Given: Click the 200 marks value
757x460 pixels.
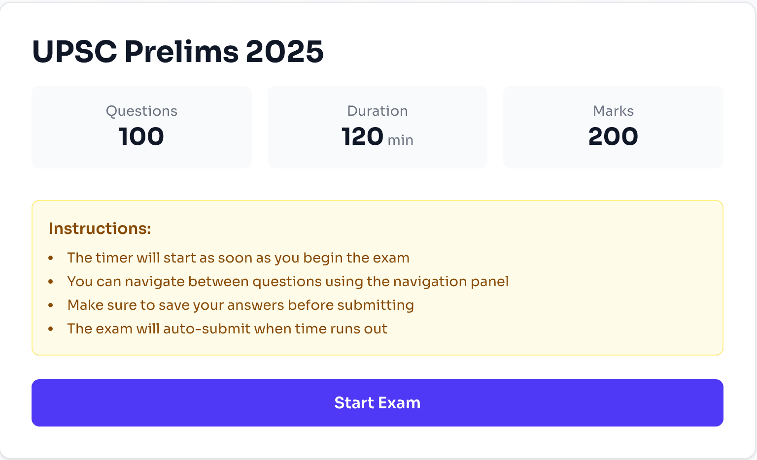Looking at the screenshot, I should point(613,136).
